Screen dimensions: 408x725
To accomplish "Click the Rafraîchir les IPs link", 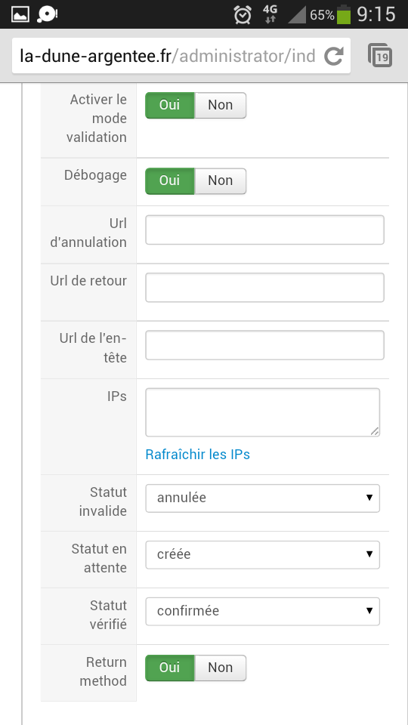I will click(197, 455).
